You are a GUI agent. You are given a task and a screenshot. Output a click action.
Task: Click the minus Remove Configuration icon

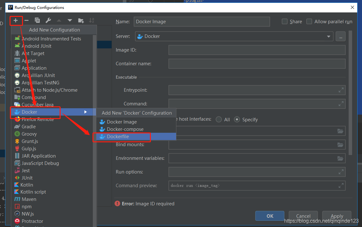(26, 20)
